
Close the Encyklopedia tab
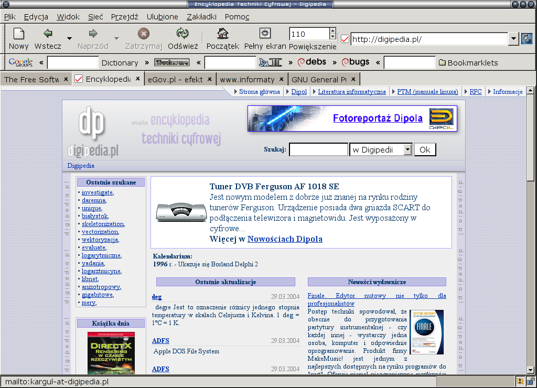tap(138, 79)
